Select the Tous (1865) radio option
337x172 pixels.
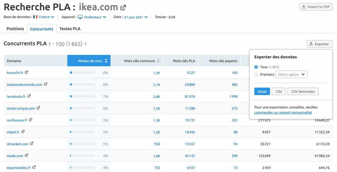(256, 67)
